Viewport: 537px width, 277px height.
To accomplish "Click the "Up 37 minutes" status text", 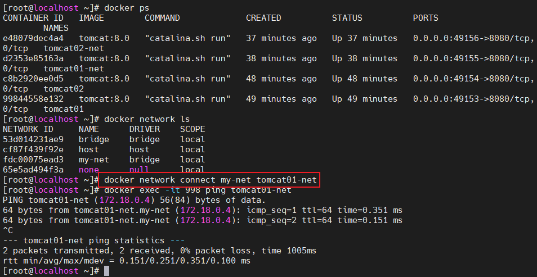I will pos(364,38).
